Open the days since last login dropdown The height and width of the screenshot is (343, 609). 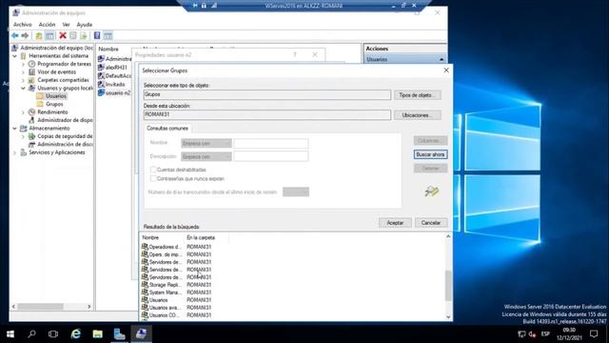(296, 192)
